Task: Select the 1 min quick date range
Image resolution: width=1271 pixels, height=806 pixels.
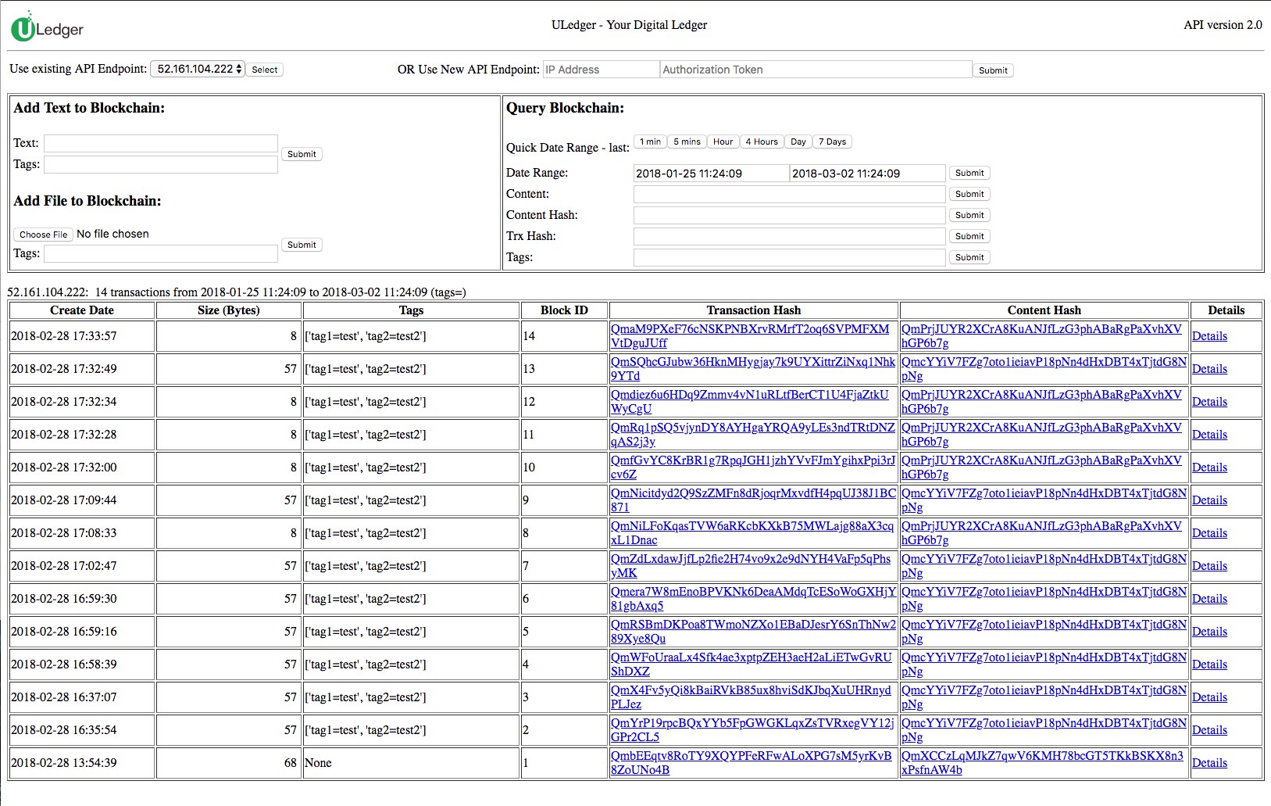Action: coord(650,141)
